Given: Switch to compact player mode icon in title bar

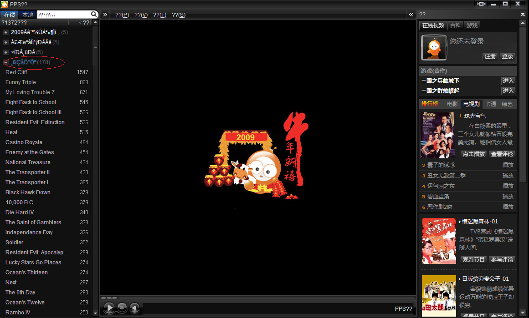Looking at the screenshot, I should [482, 4].
